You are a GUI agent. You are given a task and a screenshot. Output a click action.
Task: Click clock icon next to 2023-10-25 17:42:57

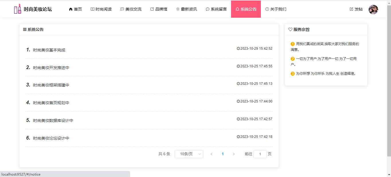click(x=238, y=119)
